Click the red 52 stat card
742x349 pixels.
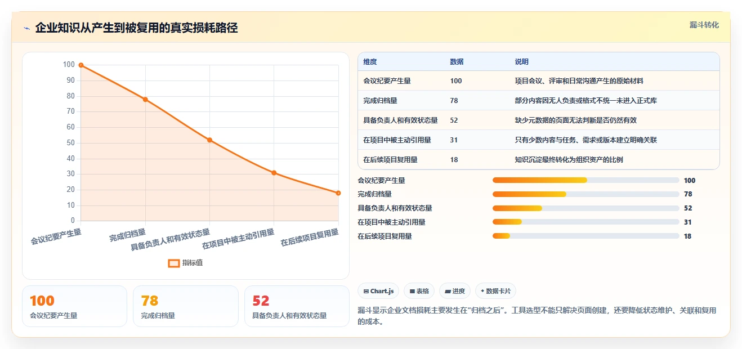(297, 306)
